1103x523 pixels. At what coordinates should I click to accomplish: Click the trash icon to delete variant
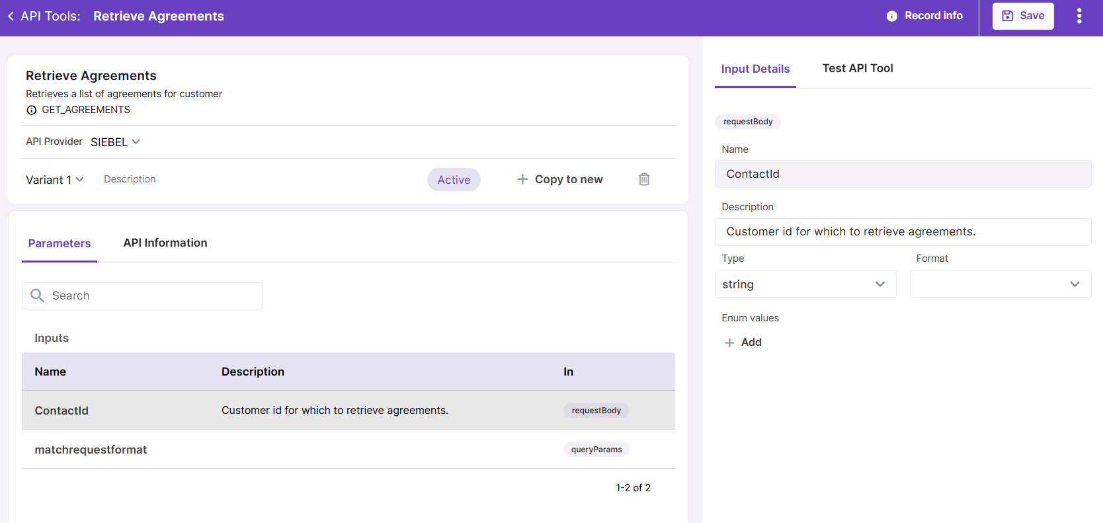(644, 179)
